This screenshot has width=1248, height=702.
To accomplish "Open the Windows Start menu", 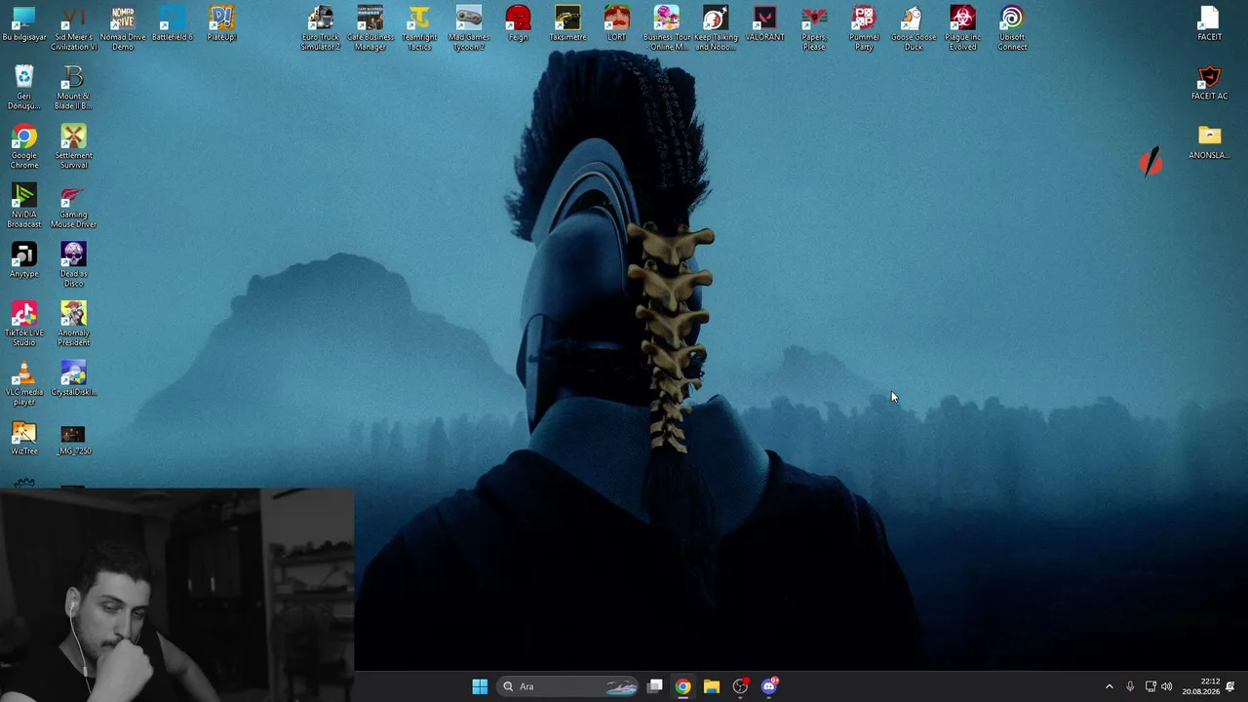I will 480,686.
